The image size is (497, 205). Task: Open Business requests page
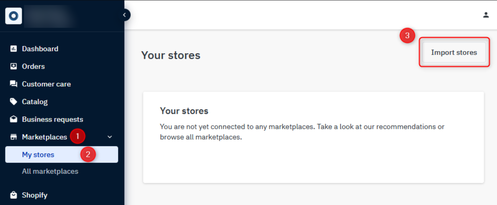[x=52, y=119]
